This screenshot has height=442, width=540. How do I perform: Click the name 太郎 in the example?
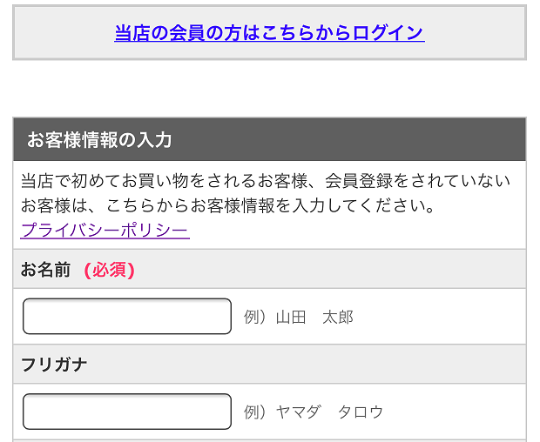pyautogui.click(x=337, y=318)
